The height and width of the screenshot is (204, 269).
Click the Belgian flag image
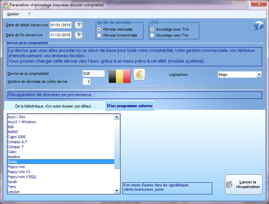pos(120,76)
